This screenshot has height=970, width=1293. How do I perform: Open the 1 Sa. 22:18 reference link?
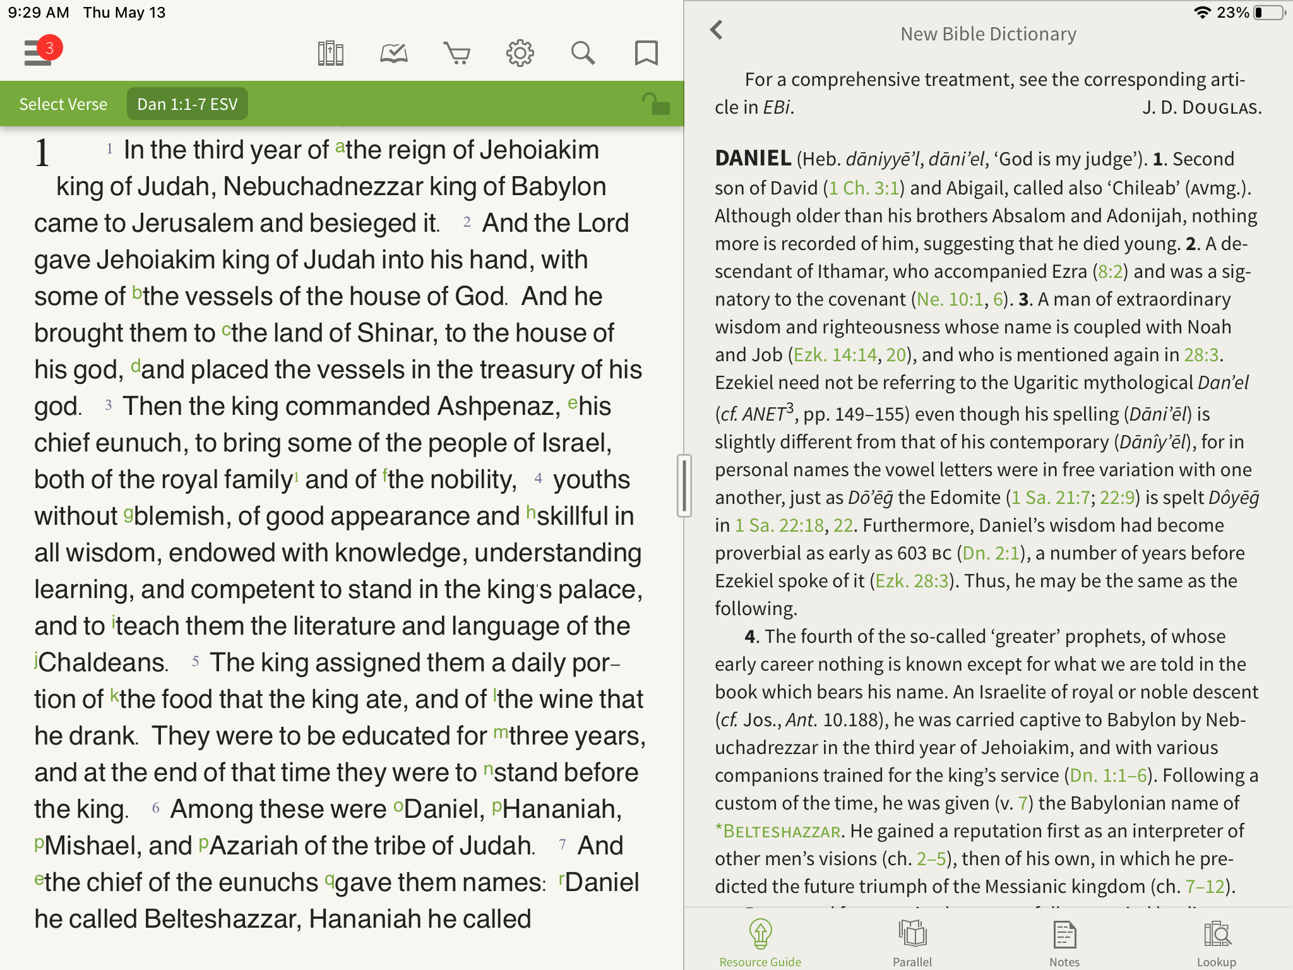(780, 525)
